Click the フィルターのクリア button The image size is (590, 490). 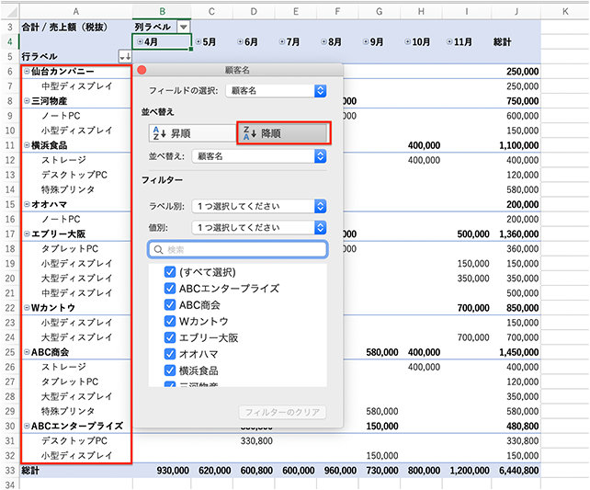point(282,412)
